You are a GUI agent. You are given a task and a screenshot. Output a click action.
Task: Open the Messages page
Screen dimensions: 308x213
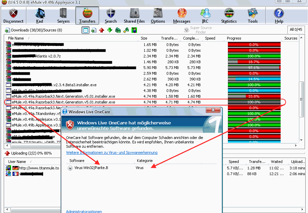pyautogui.click(x=182, y=16)
